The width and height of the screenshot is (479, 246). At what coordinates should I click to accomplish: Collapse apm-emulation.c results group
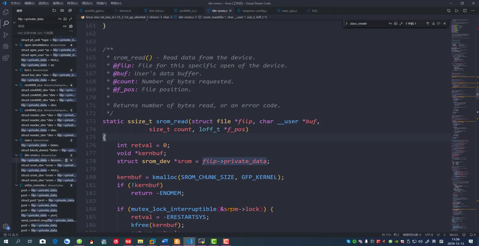[16, 45]
